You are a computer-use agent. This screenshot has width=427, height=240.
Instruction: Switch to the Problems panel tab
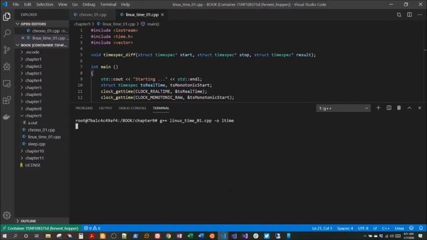[84, 108]
